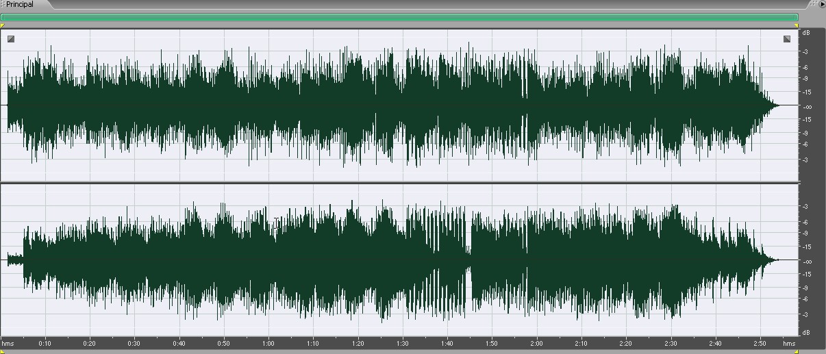Click the 2:50 mark on the time ruler
The width and height of the screenshot is (826, 354).
(760, 343)
